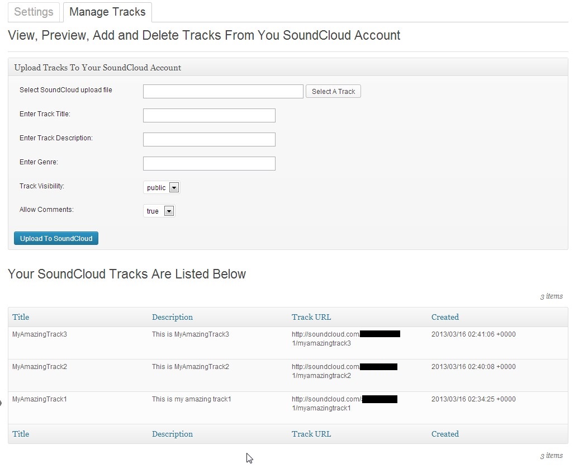Click the 'Allow Comments:' label
Image resolution: width=574 pixels, height=468 pixels.
click(46, 210)
